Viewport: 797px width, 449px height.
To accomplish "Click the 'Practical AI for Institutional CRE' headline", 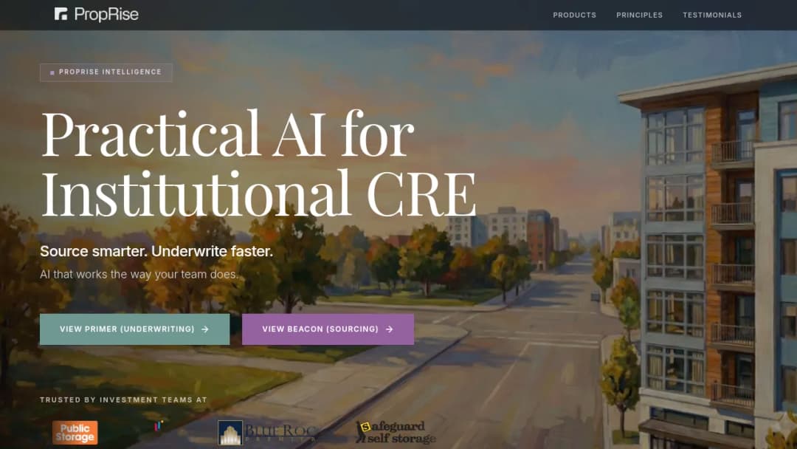I will pyautogui.click(x=258, y=164).
